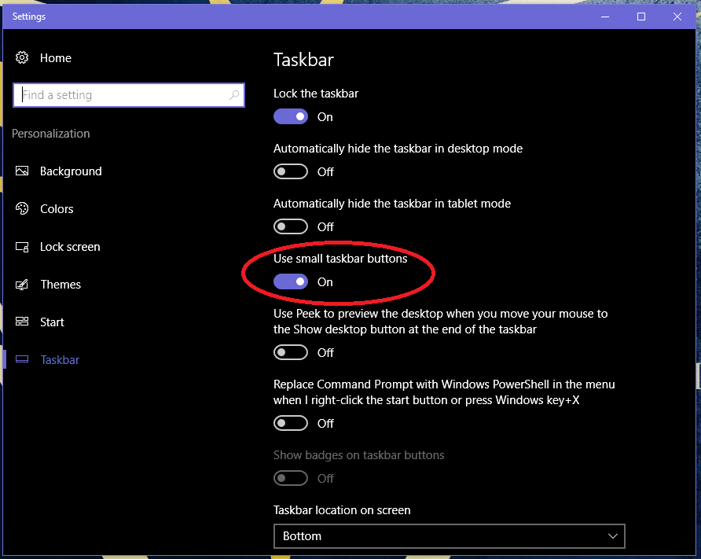
Task: Toggle Peek to preview the desktop
Action: (x=291, y=352)
